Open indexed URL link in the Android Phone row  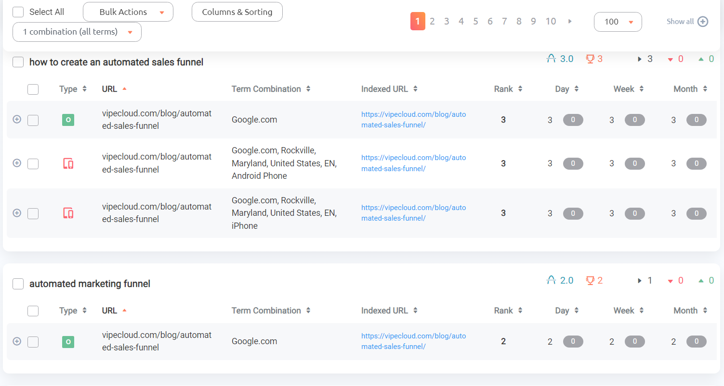tap(414, 163)
